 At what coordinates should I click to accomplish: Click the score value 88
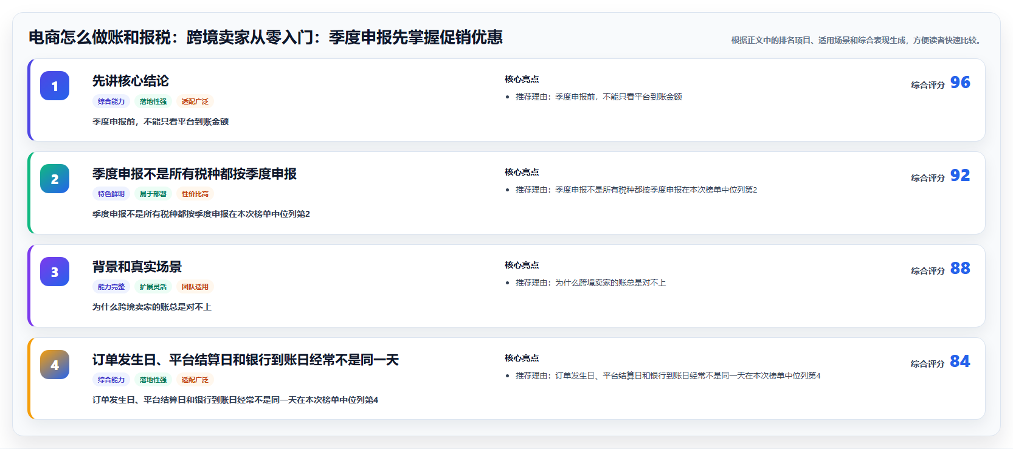960,268
